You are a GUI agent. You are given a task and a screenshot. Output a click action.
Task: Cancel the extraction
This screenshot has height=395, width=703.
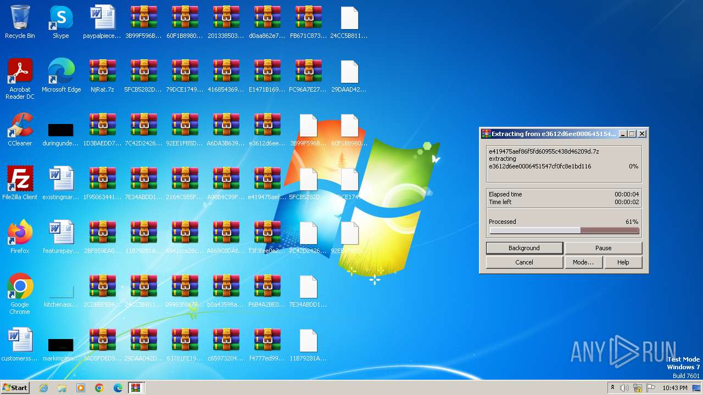coord(524,262)
